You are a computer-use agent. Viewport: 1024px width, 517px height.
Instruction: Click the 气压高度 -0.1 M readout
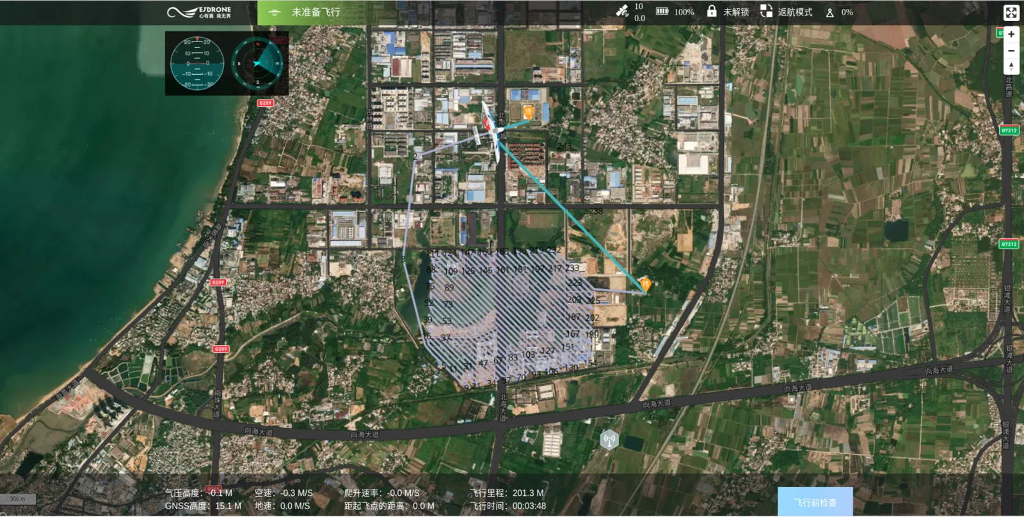point(198,493)
